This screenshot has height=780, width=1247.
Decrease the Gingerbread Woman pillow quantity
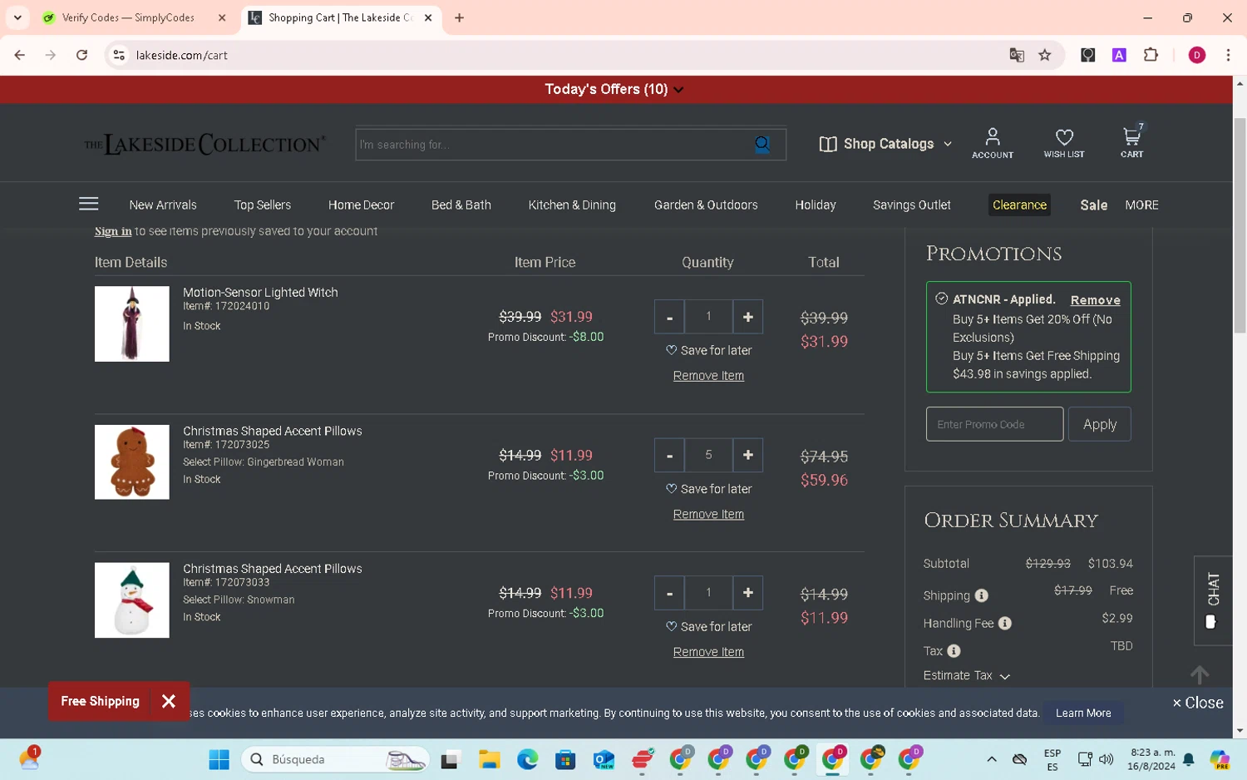coord(669,455)
